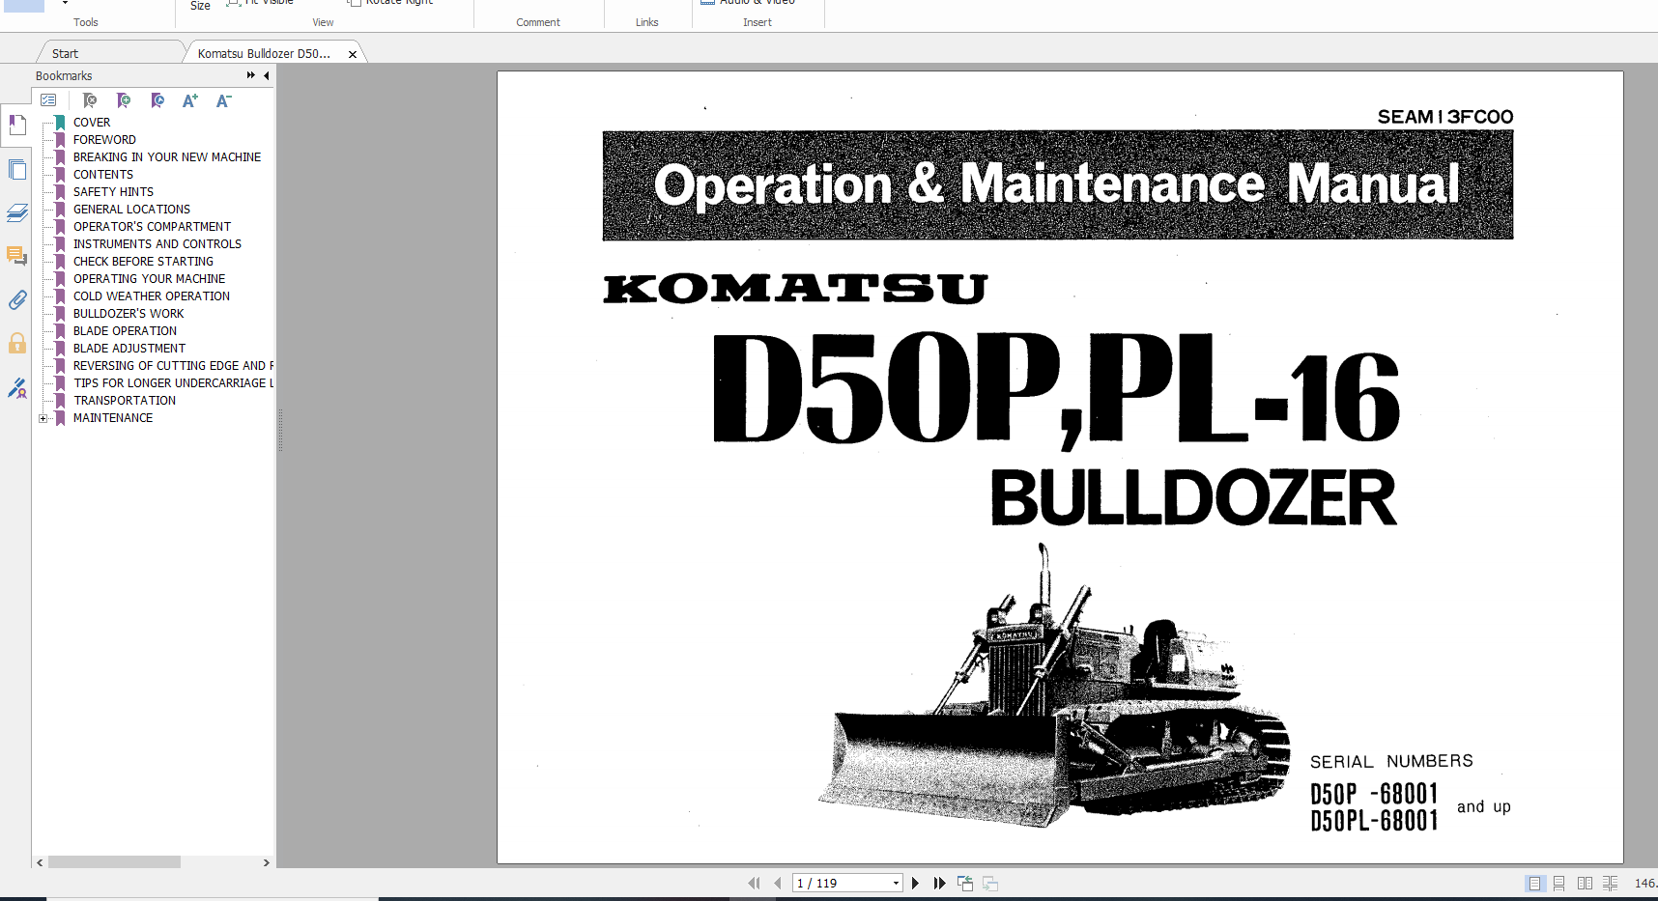1658x901 pixels.
Task: Open the TRANSPORTATION bookmark
Action: tap(125, 400)
